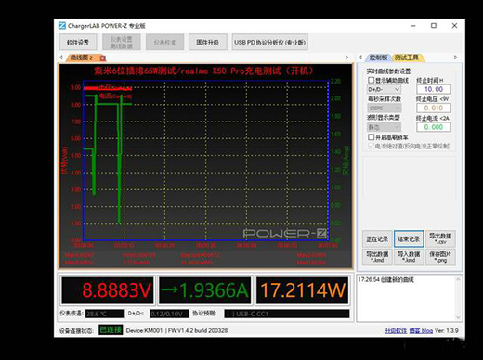Click the log box scroll-down arrow

pyautogui.click(x=458, y=317)
